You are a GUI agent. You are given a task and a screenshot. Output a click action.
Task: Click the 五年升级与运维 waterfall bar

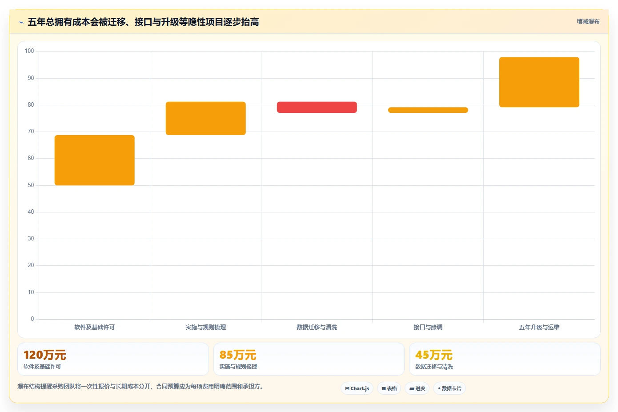pos(539,82)
